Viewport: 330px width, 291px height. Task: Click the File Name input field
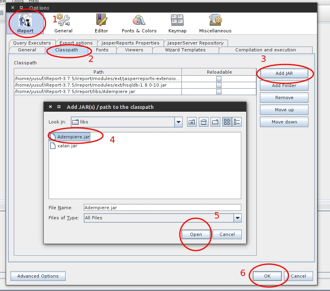click(162, 208)
